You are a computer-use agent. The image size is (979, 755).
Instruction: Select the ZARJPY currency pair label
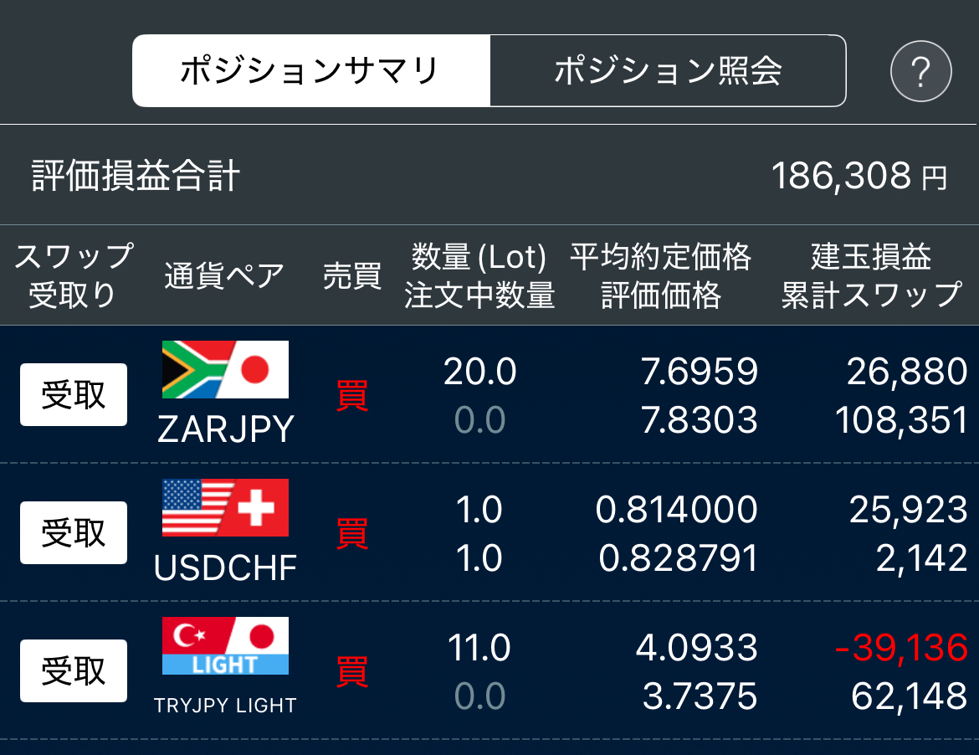(x=225, y=429)
